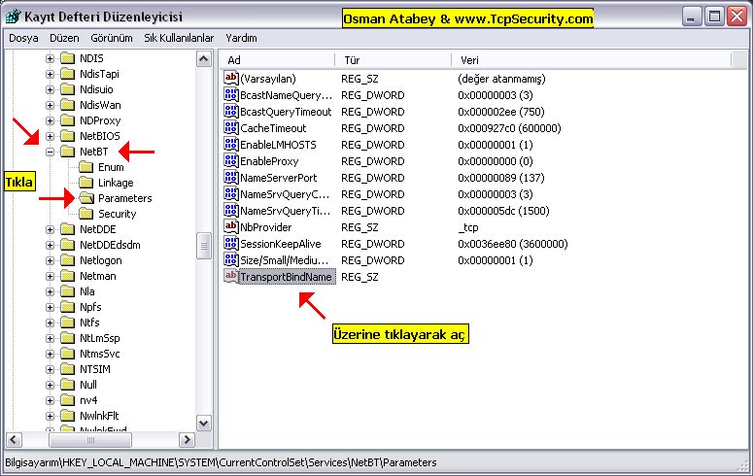Select the SessionKeepAlive value row
The image size is (753, 476).
(x=281, y=244)
